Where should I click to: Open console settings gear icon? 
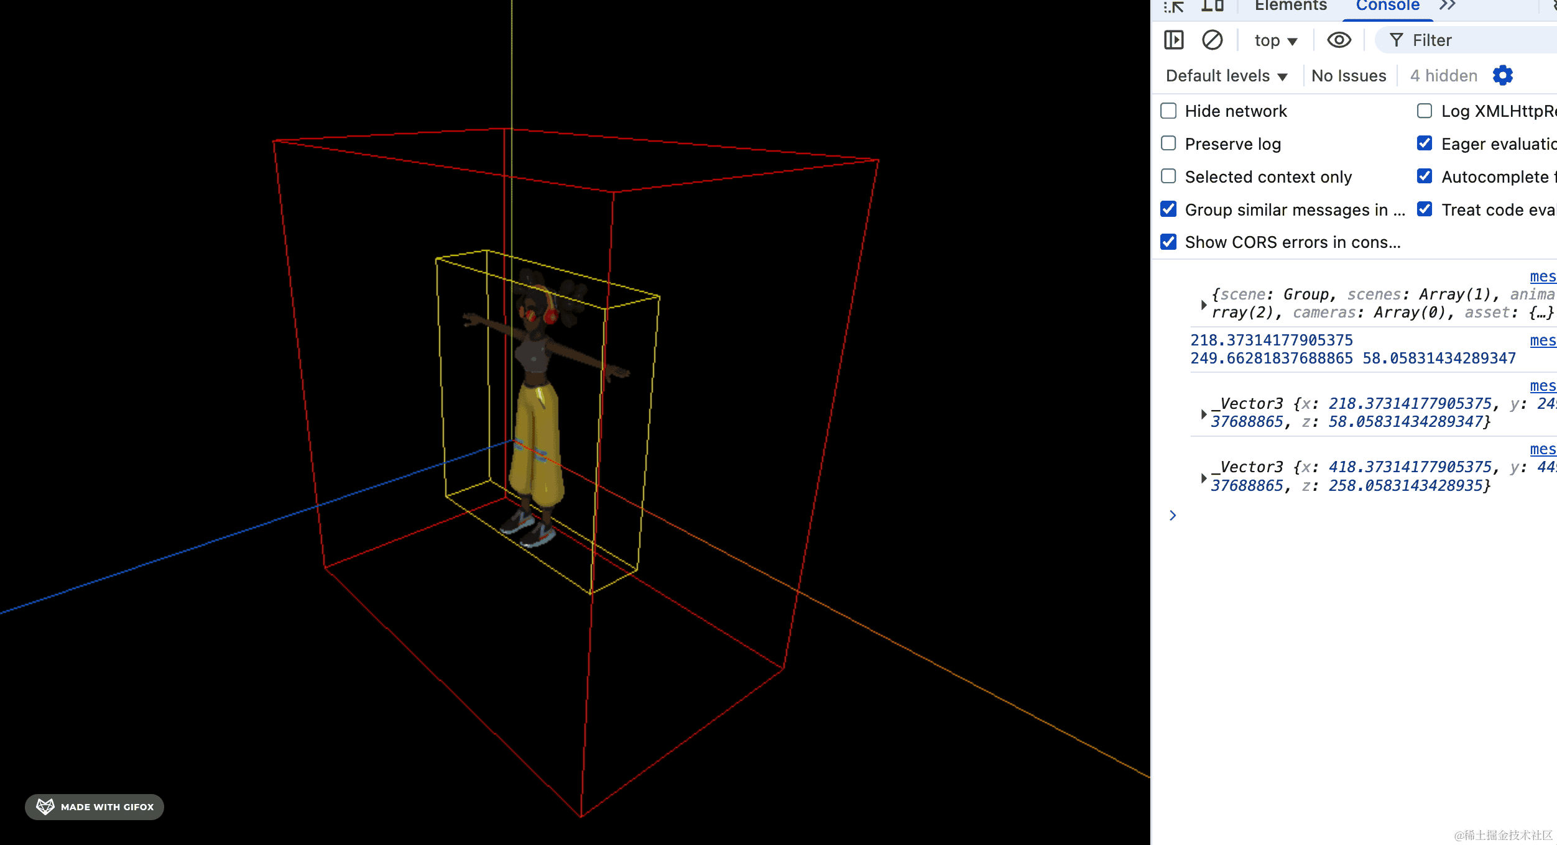(1502, 76)
